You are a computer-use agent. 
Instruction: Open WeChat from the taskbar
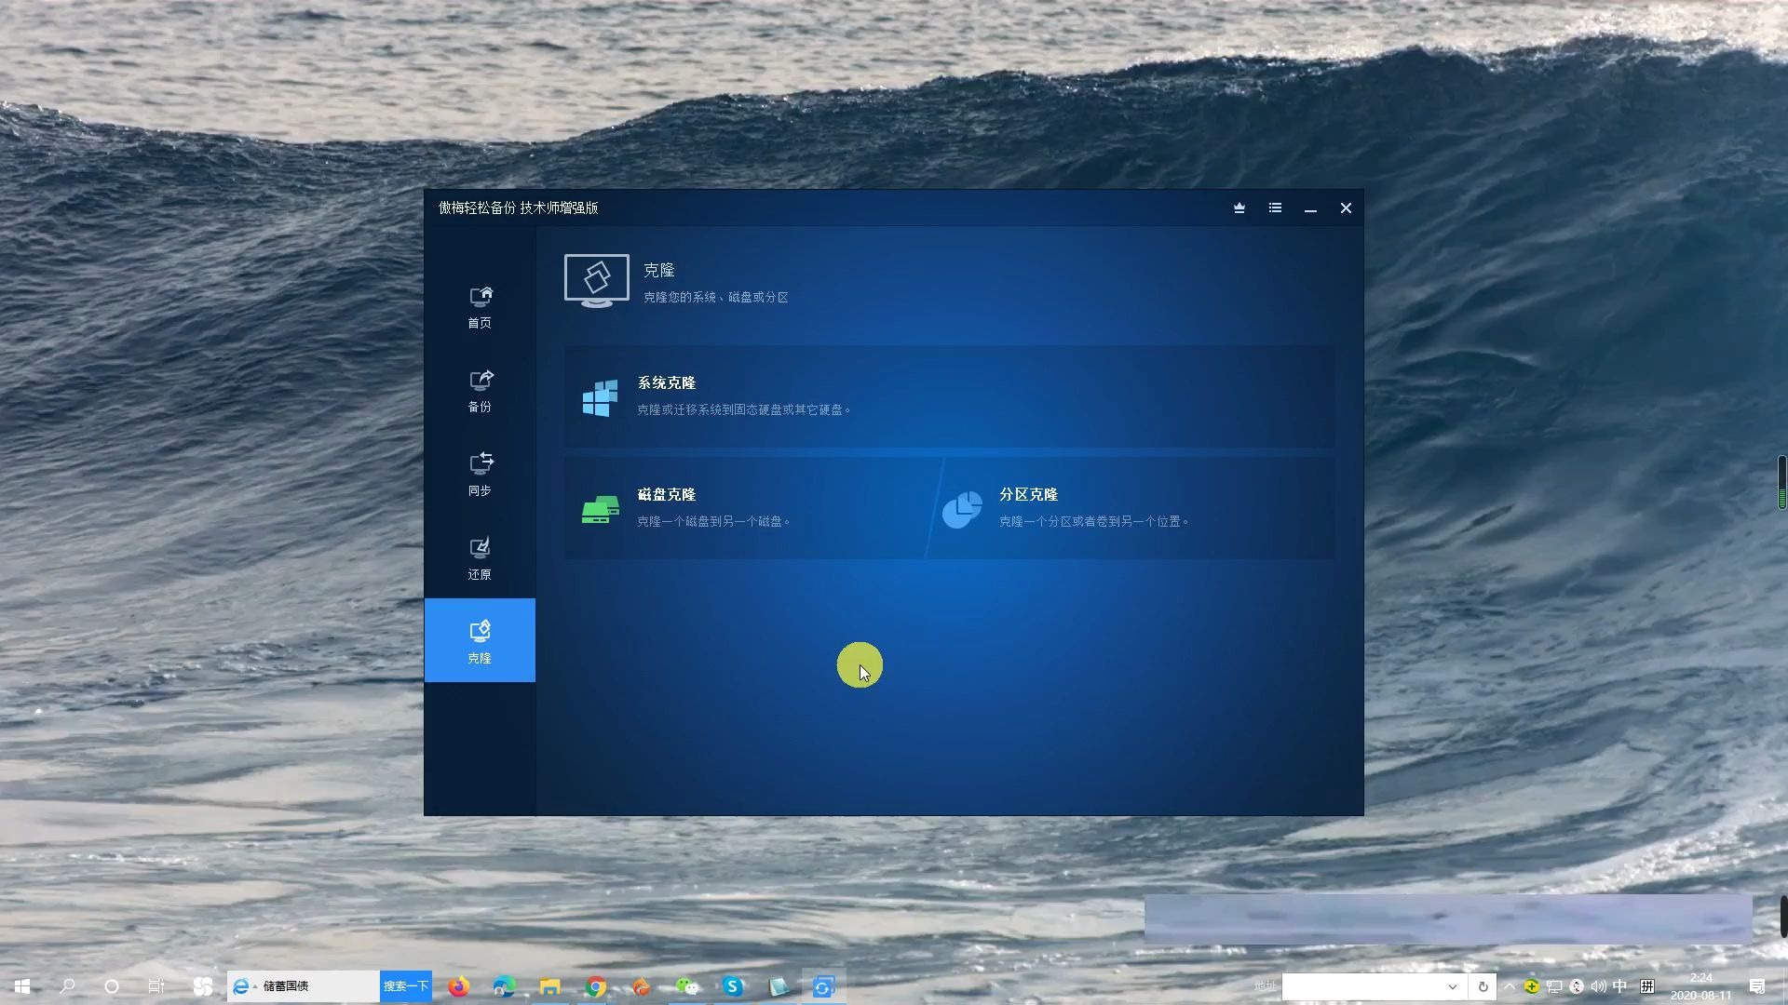pyautogui.click(x=687, y=986)
